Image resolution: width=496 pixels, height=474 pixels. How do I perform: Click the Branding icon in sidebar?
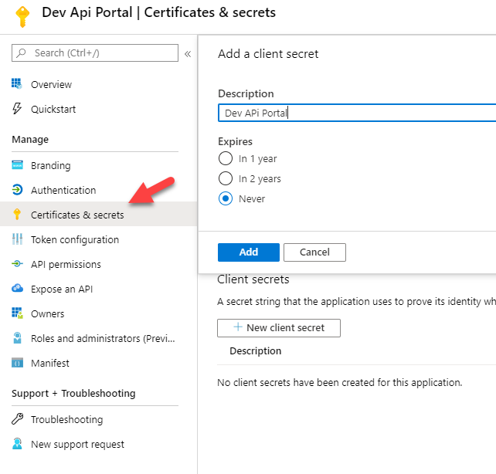17,165
